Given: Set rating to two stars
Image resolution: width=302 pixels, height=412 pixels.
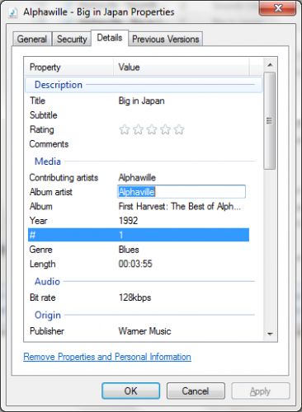Looking at the screenshot, I should pyautogui.click(x=138, y=129).
